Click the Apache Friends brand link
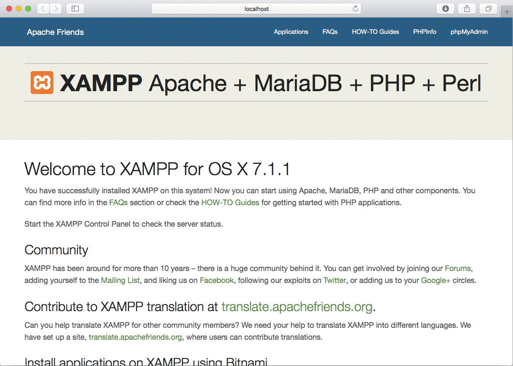The height and width of the screenshot is (366, 513). pyautogui.click(x=55, y=32)
